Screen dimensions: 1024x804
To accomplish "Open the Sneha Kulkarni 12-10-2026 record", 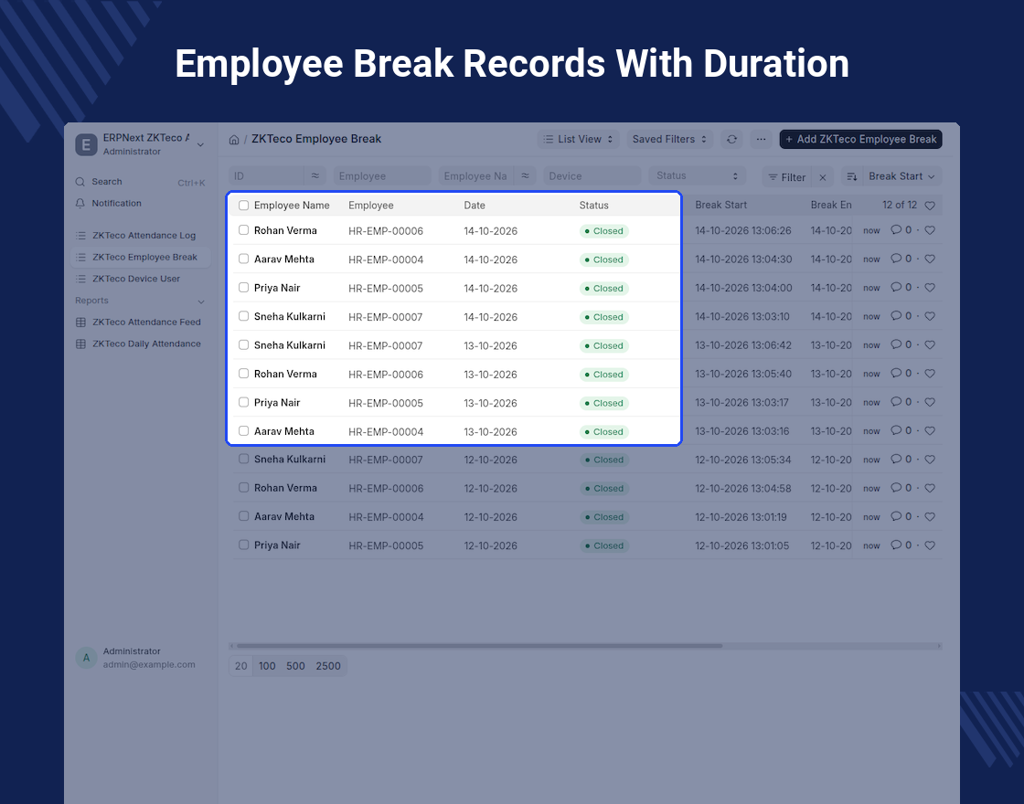I will click(x=290, y=460).
